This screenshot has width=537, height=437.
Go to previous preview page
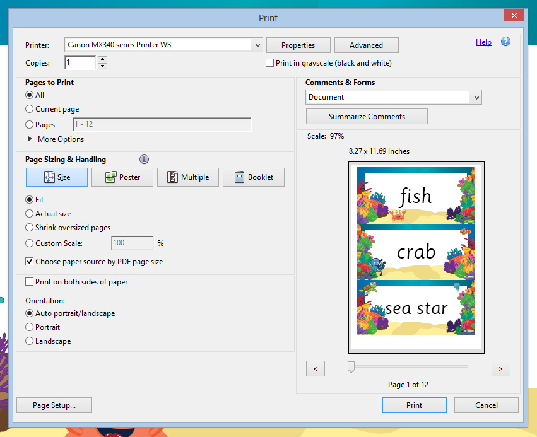pos(315,368)
